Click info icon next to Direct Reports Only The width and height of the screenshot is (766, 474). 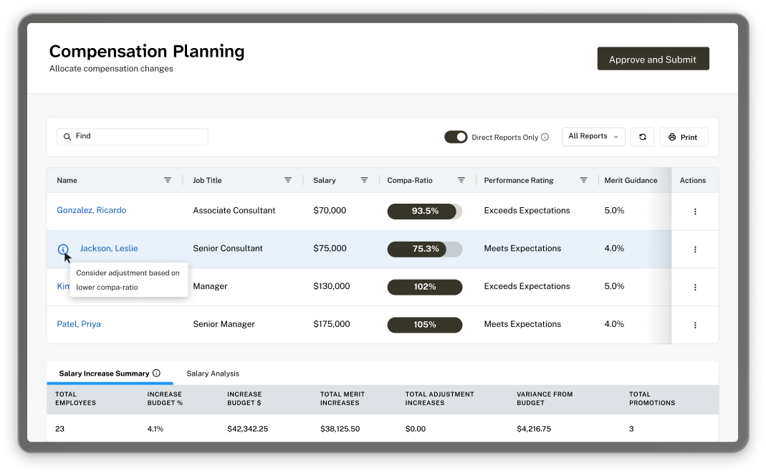[545, 137]
